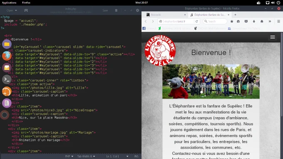This screenshot has width=283, height=159.
Task: Open the Firefox hamburger menu
Action: 278,21
